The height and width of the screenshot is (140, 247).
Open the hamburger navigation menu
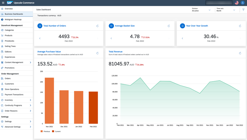(3, 3)
